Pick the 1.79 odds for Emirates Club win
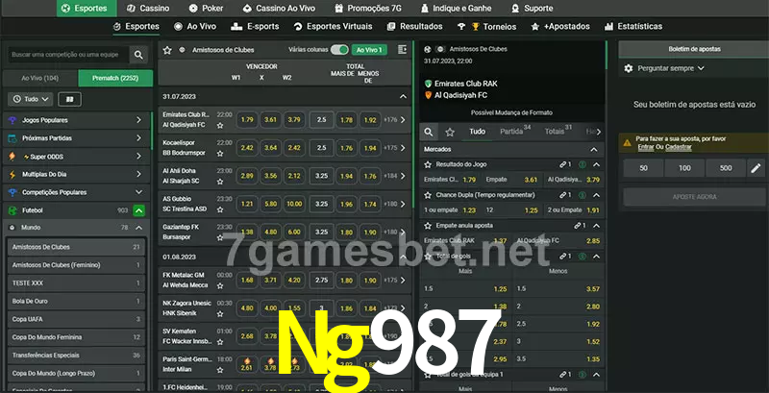 247,120
